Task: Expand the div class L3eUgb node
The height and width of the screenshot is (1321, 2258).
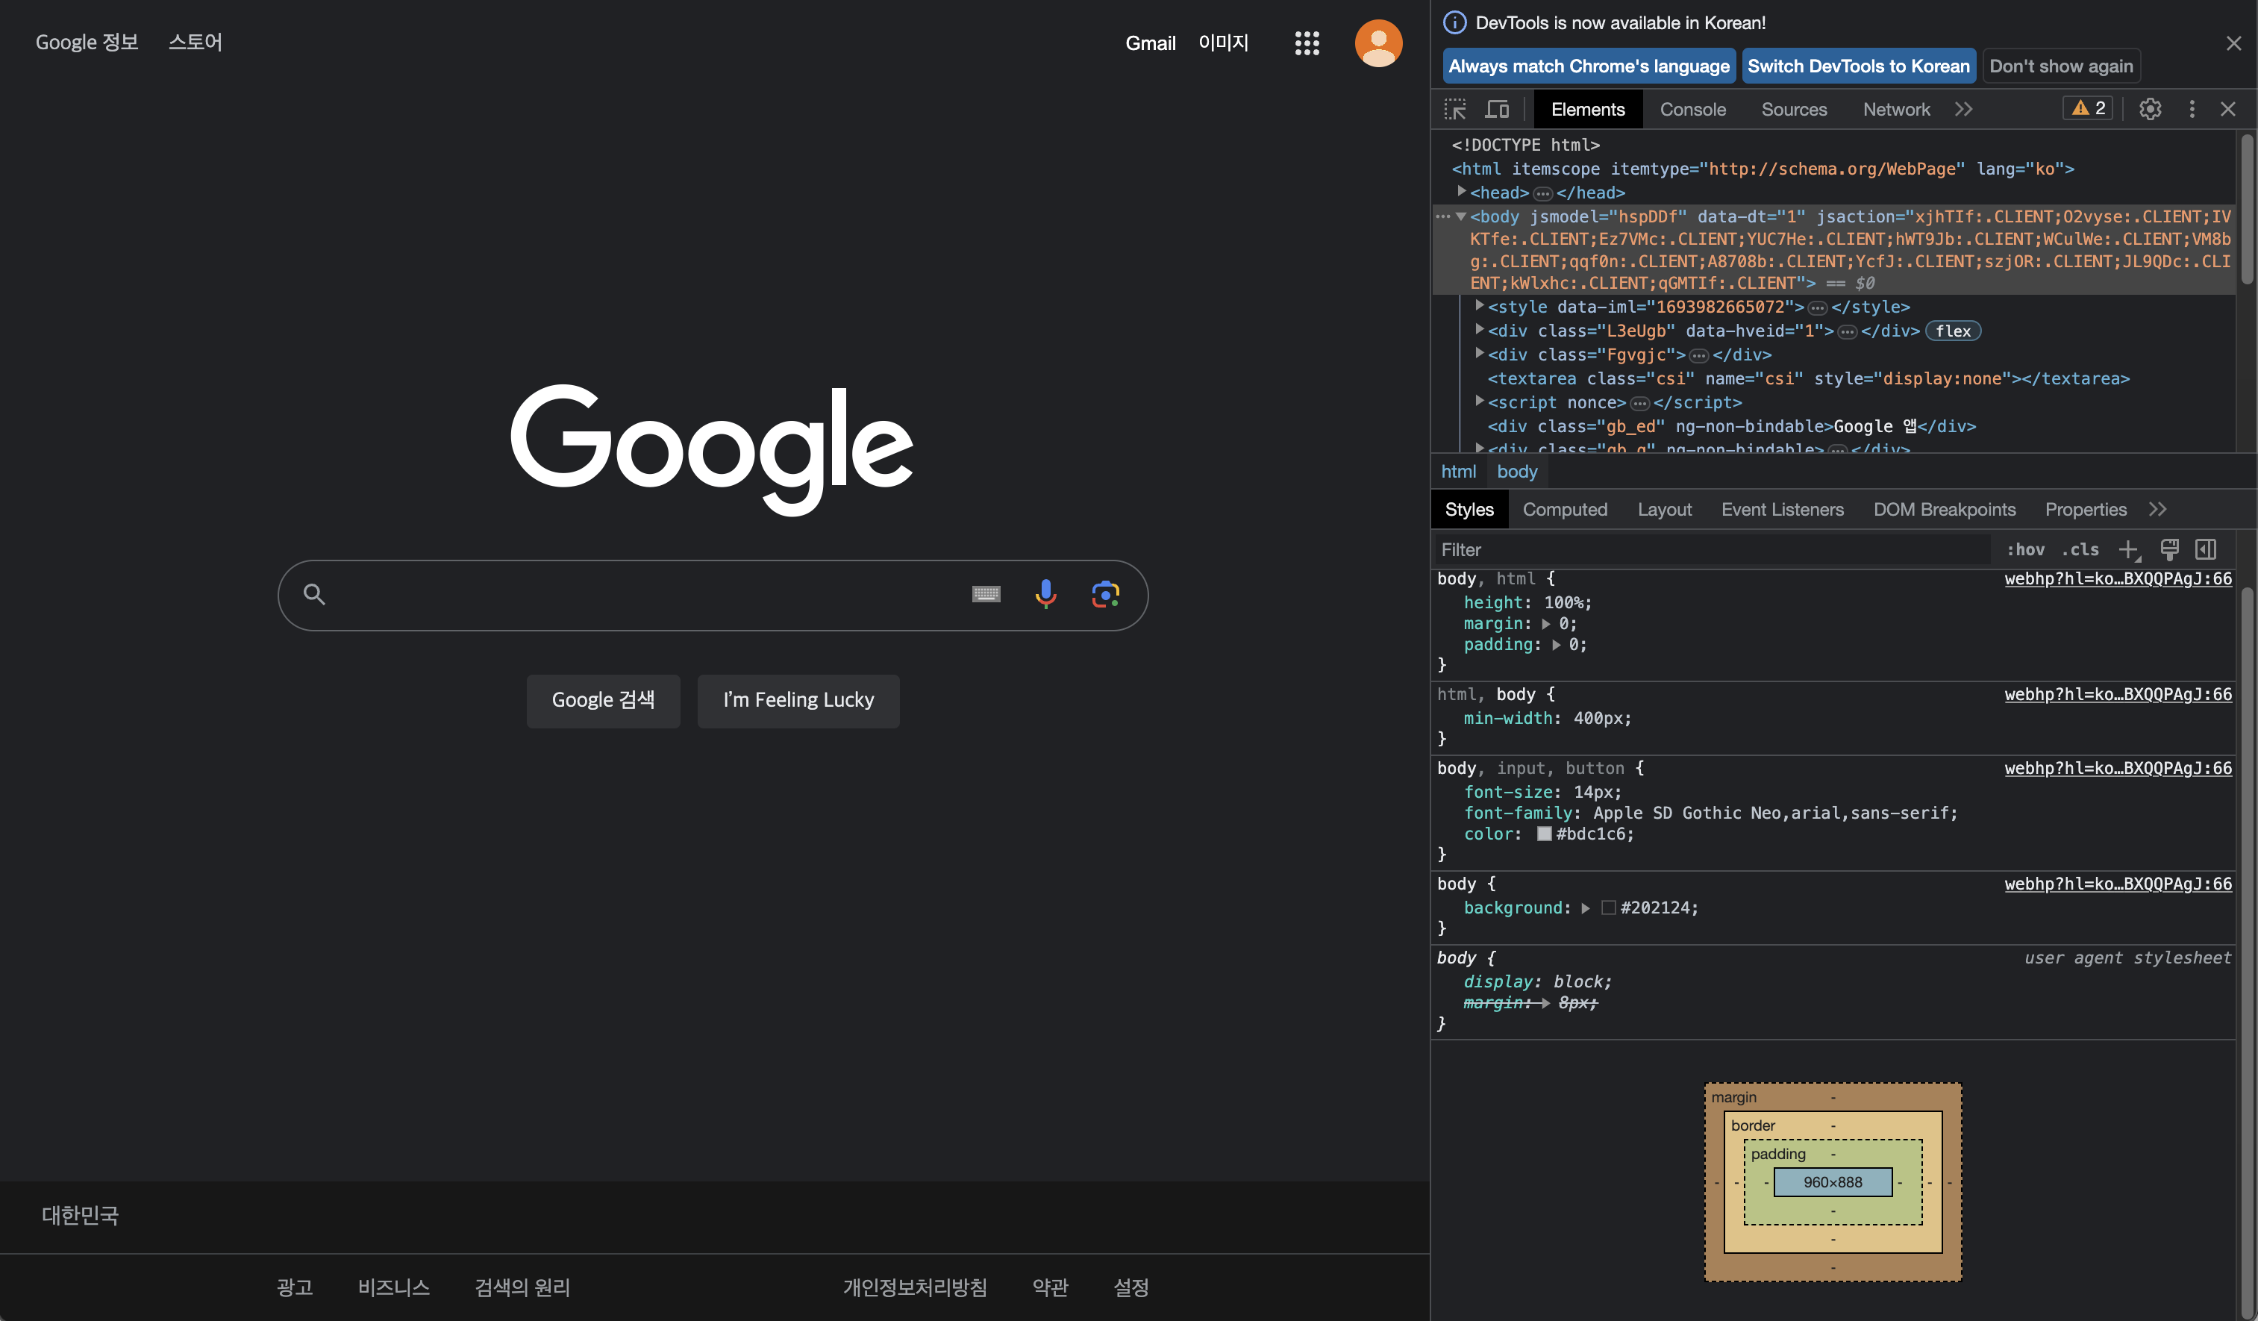Action: click(1480, 330)
